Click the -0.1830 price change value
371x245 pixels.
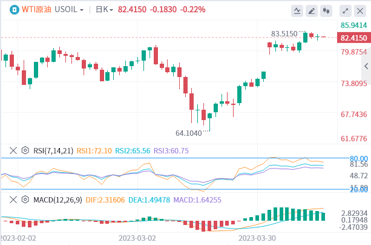pyautogui.click(x=163, y=10)
